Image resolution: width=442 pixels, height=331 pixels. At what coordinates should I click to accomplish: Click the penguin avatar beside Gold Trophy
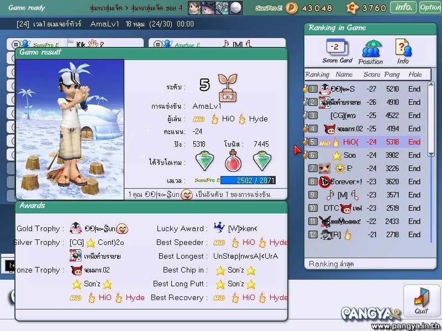click(76, 228)
